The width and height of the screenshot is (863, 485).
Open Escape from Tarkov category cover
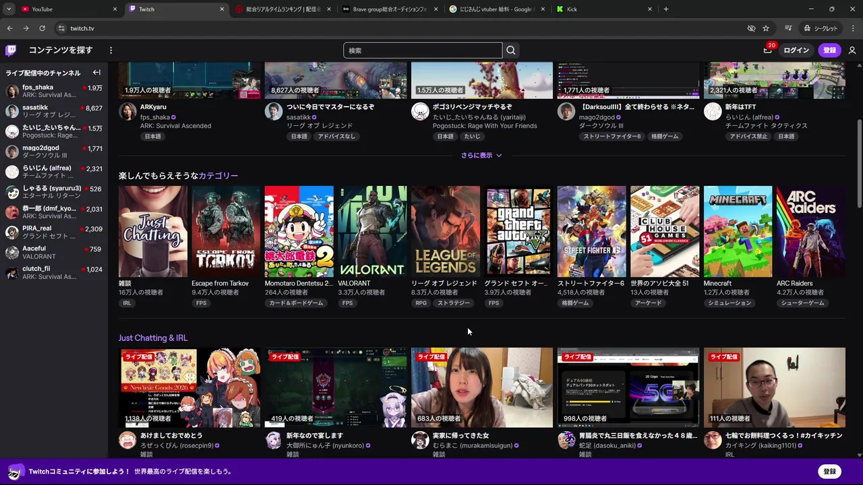[x=226, y=232]
